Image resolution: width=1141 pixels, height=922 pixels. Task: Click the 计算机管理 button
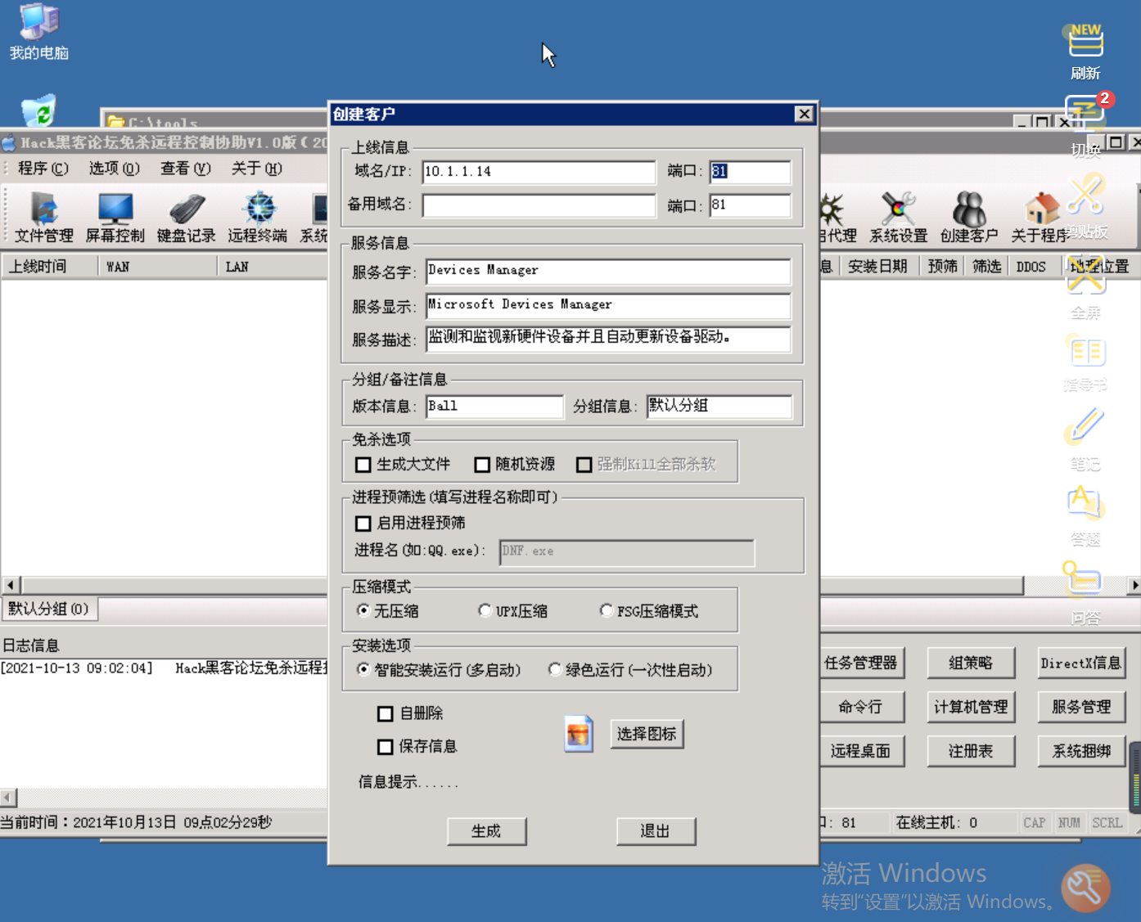[x=971, y=707]
